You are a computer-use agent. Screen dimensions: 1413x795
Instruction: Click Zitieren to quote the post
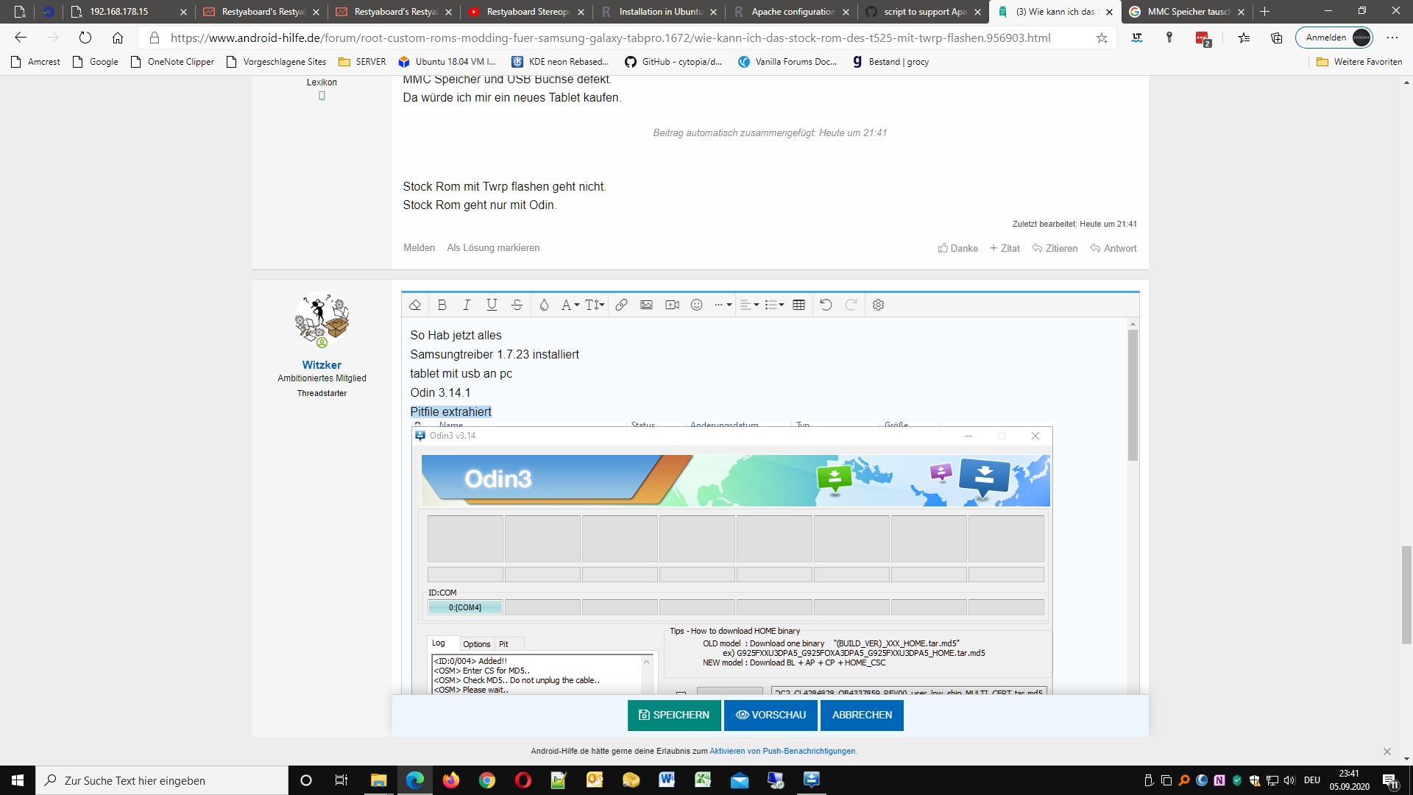pos(1055,248)
